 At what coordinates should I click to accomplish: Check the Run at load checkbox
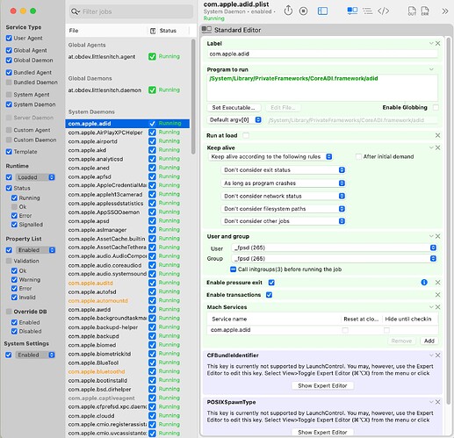point(246,135)
